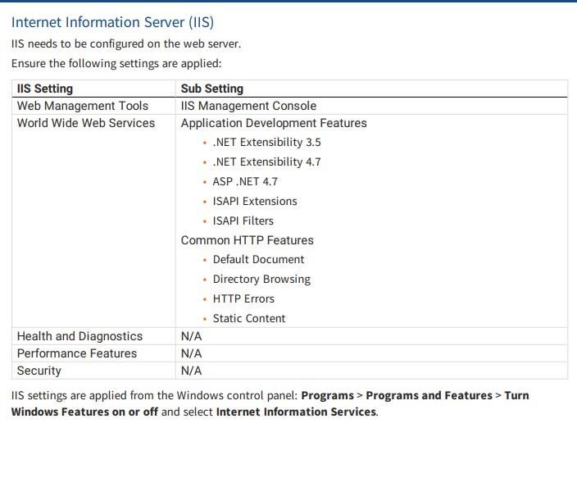The height and width of the screenshot is (487, 577).
Task: Select the ISAPI Extensions bullet item
Action: click(x=255, y=201)
